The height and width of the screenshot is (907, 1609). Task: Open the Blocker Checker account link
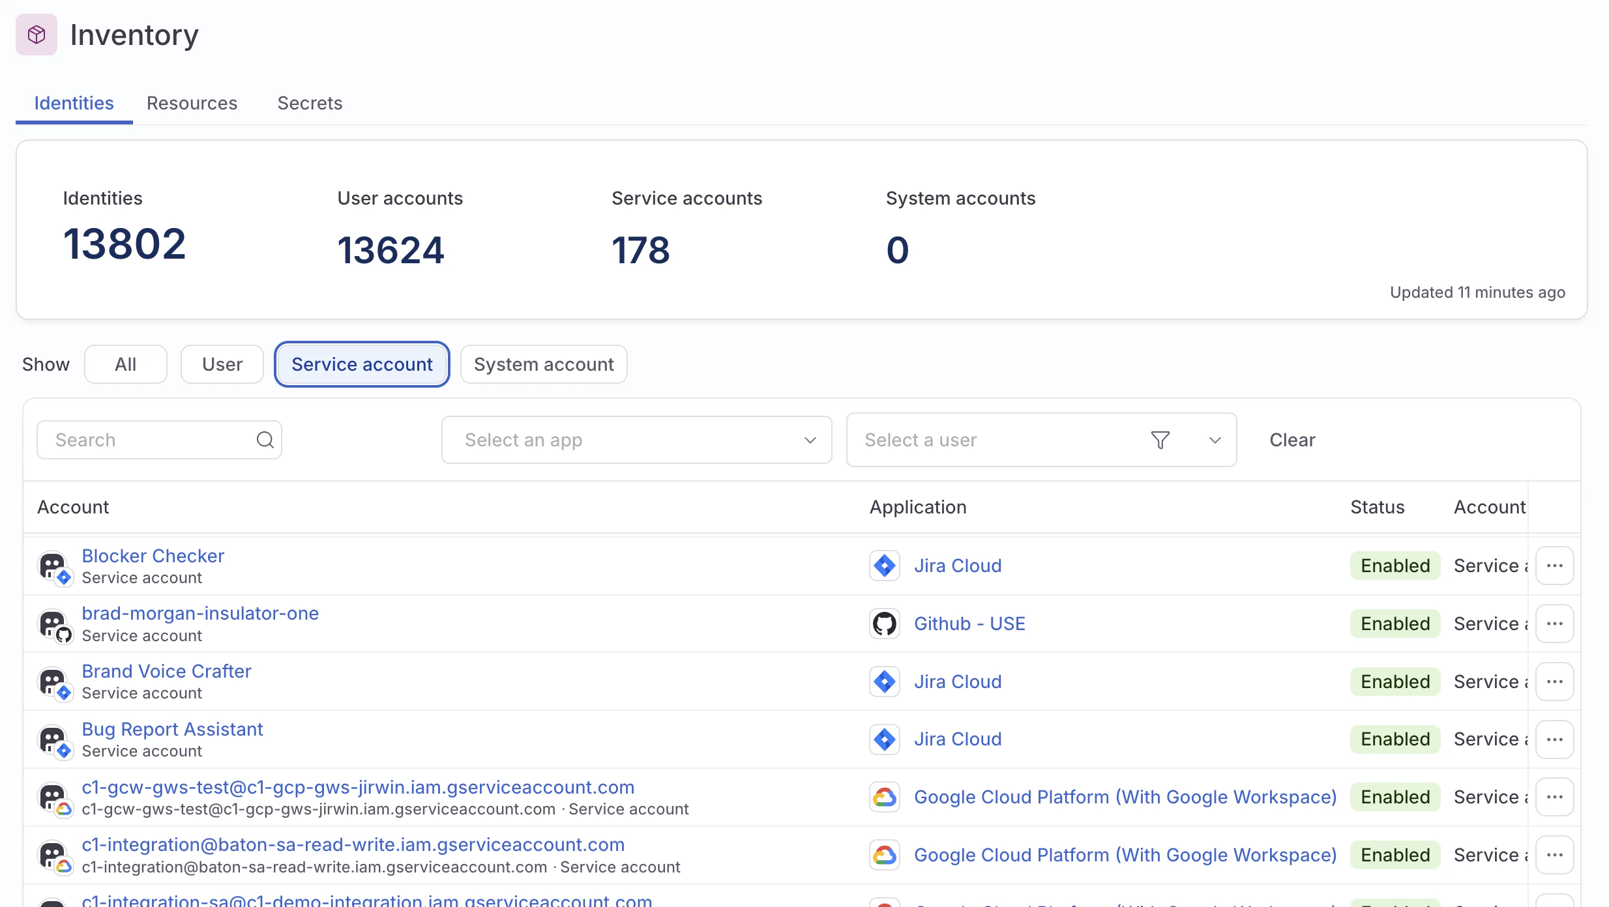tap(153, 555)
